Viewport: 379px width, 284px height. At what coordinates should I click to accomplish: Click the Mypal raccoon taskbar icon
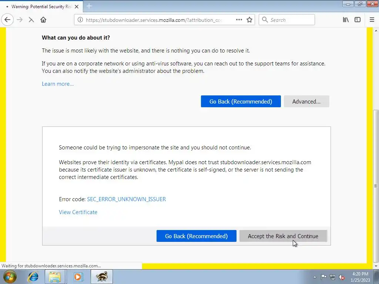(x=101, y=277)
